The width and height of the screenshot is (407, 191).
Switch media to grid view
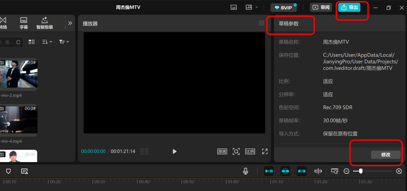32,42
